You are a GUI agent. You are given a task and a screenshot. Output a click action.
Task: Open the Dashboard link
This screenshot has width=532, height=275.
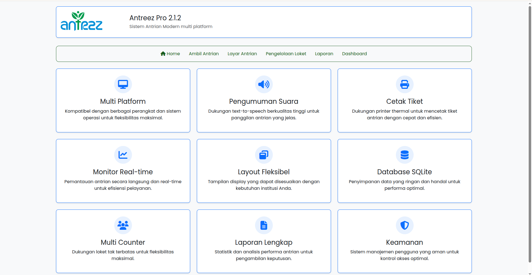[x=354, y=54]
